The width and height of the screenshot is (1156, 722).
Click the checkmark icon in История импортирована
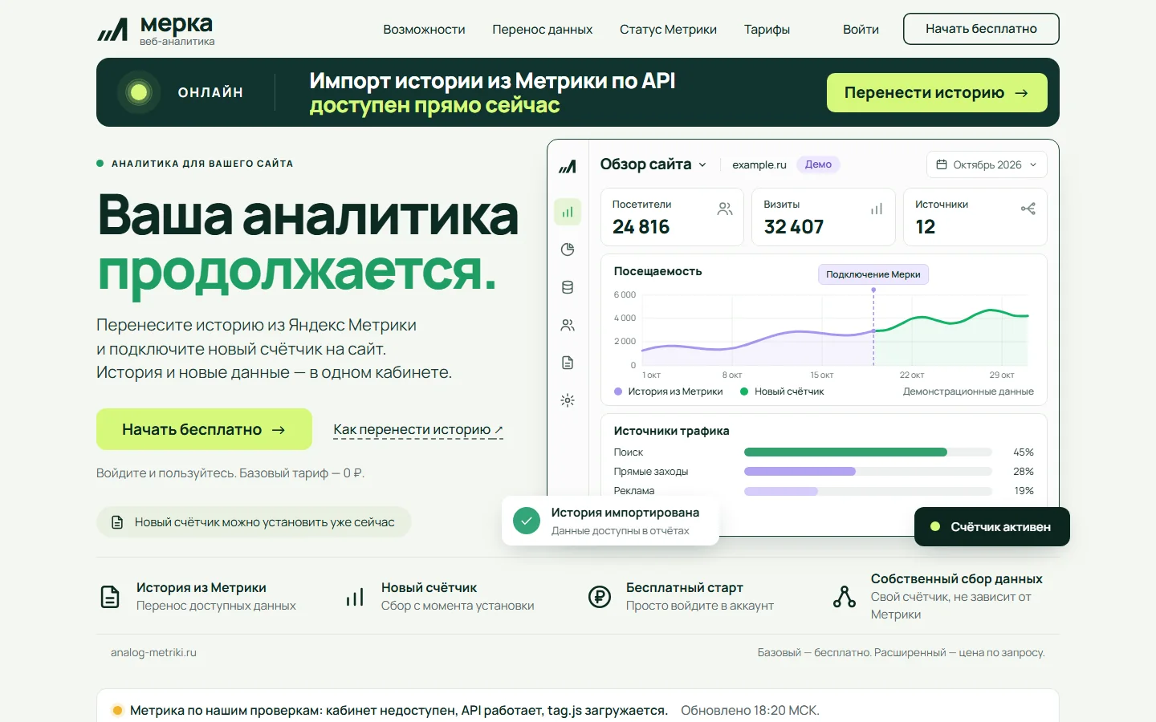point(527,521)
